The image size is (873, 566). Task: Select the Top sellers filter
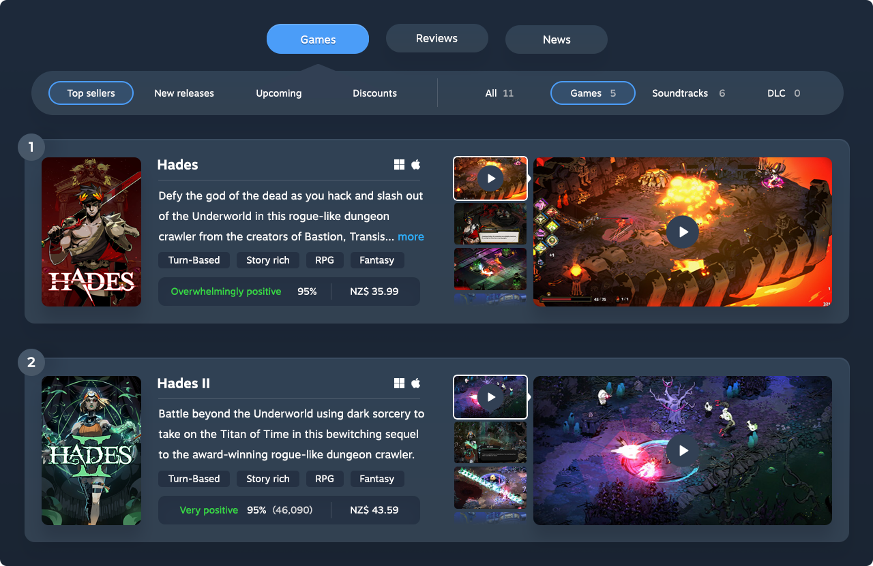click(x=91, y=93)
